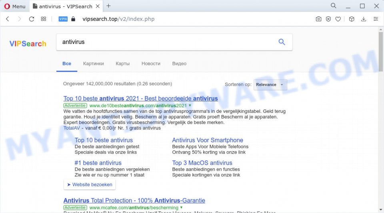Open the Antivirus Voor Smartphone sitelink

(208, 140)
